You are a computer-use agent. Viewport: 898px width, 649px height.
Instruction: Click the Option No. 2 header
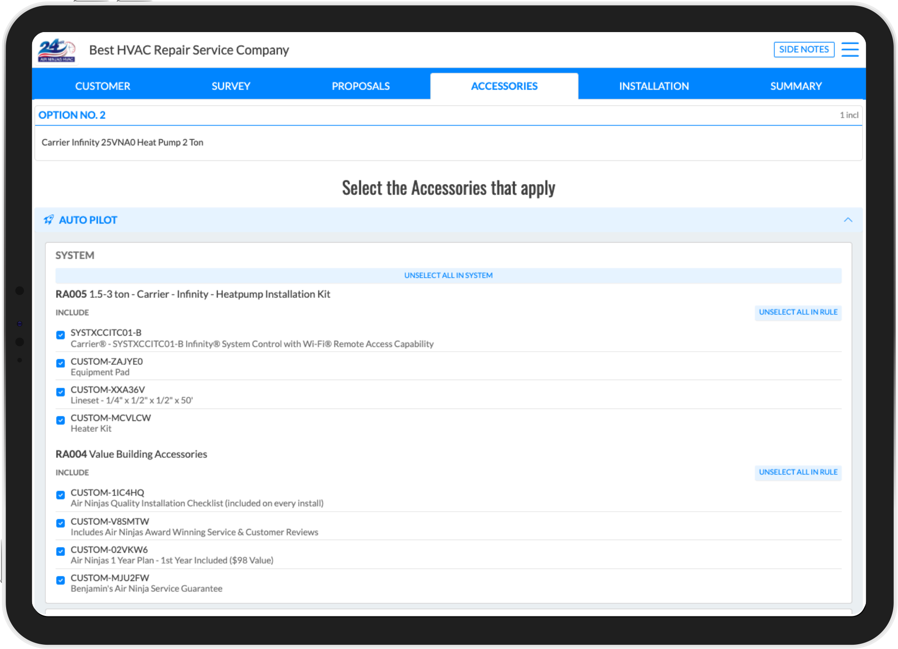72,115
